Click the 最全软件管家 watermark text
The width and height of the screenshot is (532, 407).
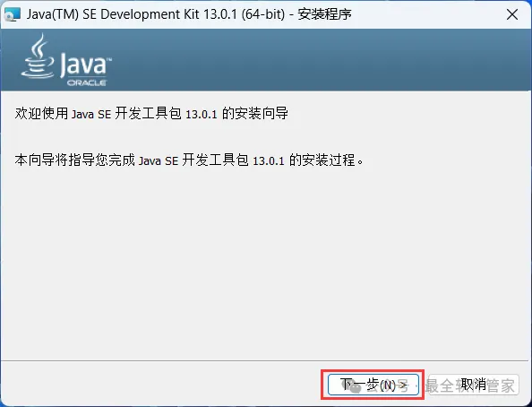[470, 385]
